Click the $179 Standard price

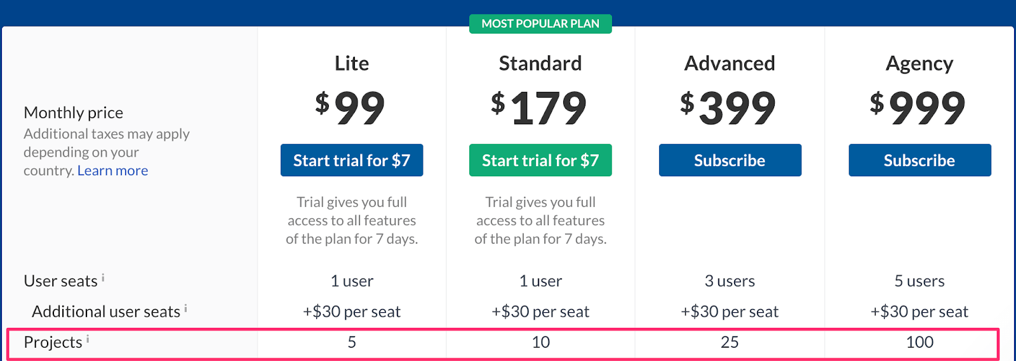click(539, 107)
